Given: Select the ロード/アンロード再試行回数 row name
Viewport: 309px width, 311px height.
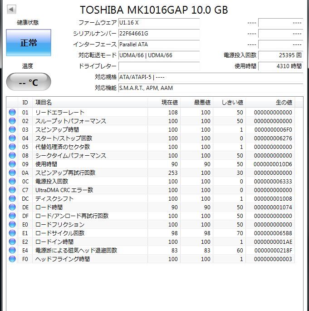Looking at the screenshot, I should [x=72, y=216].
